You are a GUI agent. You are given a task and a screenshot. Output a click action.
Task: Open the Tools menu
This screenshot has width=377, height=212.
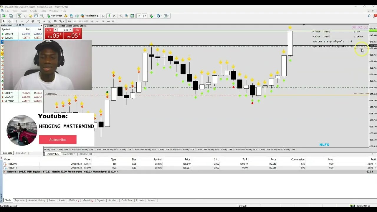pyautogui.click(x=43, y=11)
